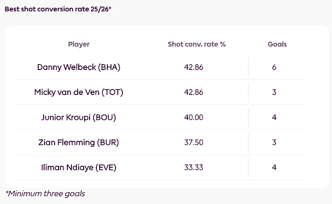Image resolution: width=332 pixels, height=204 pixels.
Task: Click Danny Welbeck's goals value of 6
Action: (x=274, y=67)
